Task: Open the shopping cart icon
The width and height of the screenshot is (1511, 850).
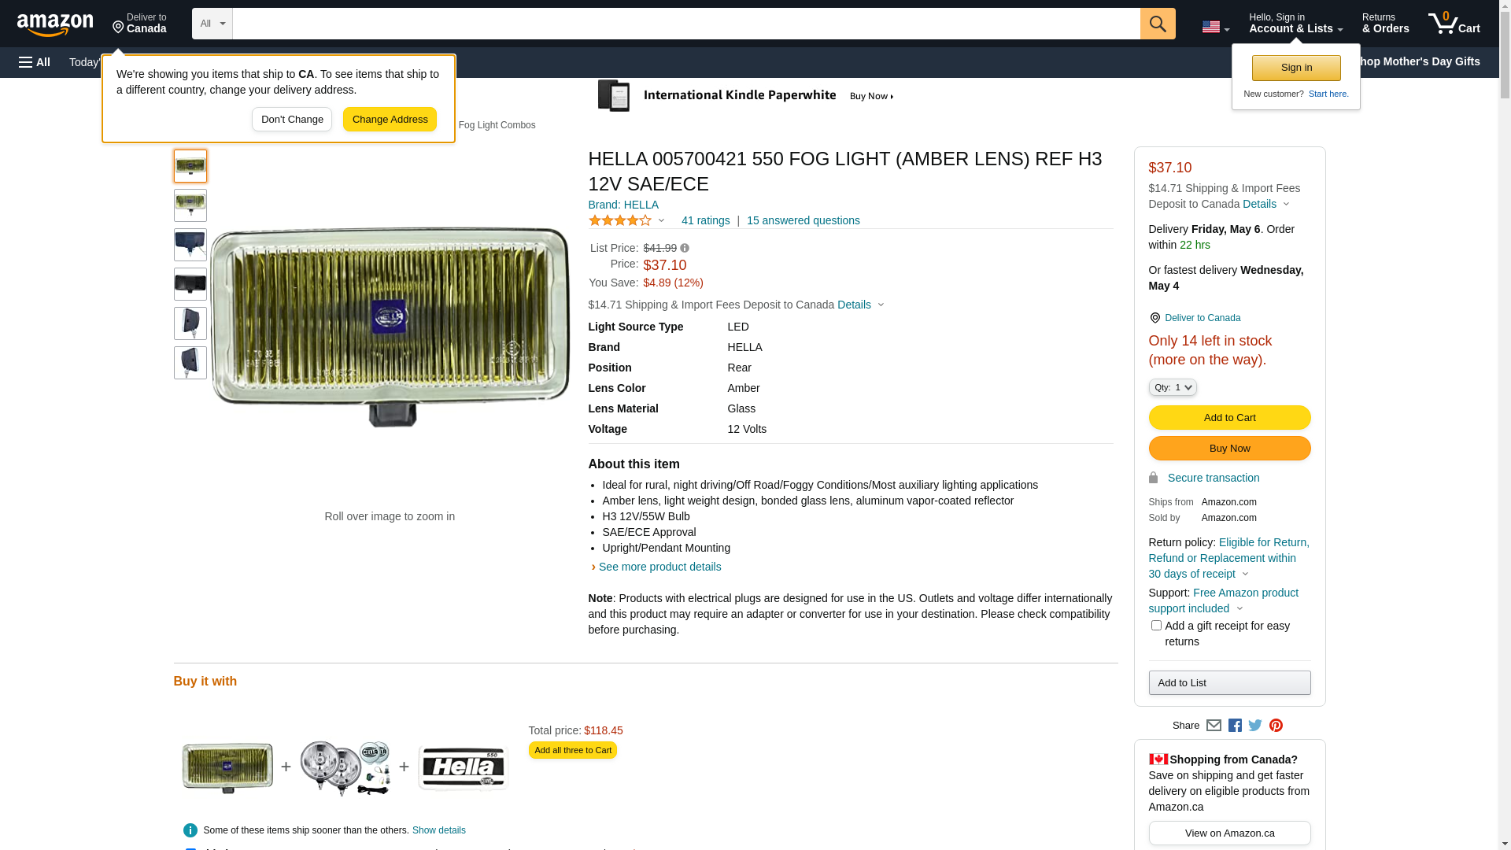Action: click(x=1454, y=24)
